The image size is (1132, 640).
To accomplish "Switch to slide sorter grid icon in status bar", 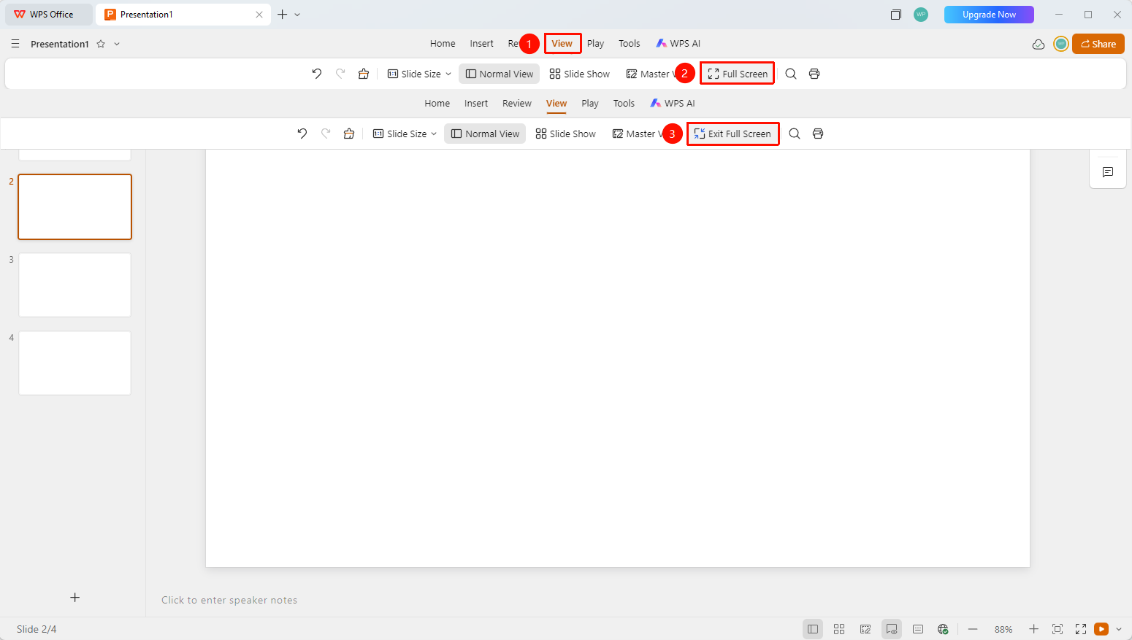I will tap(839, 629).
